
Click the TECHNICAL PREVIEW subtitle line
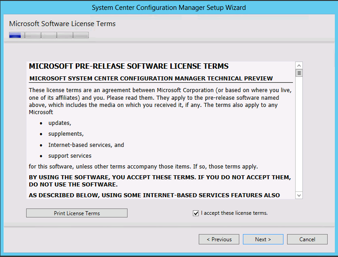point(151,79)
